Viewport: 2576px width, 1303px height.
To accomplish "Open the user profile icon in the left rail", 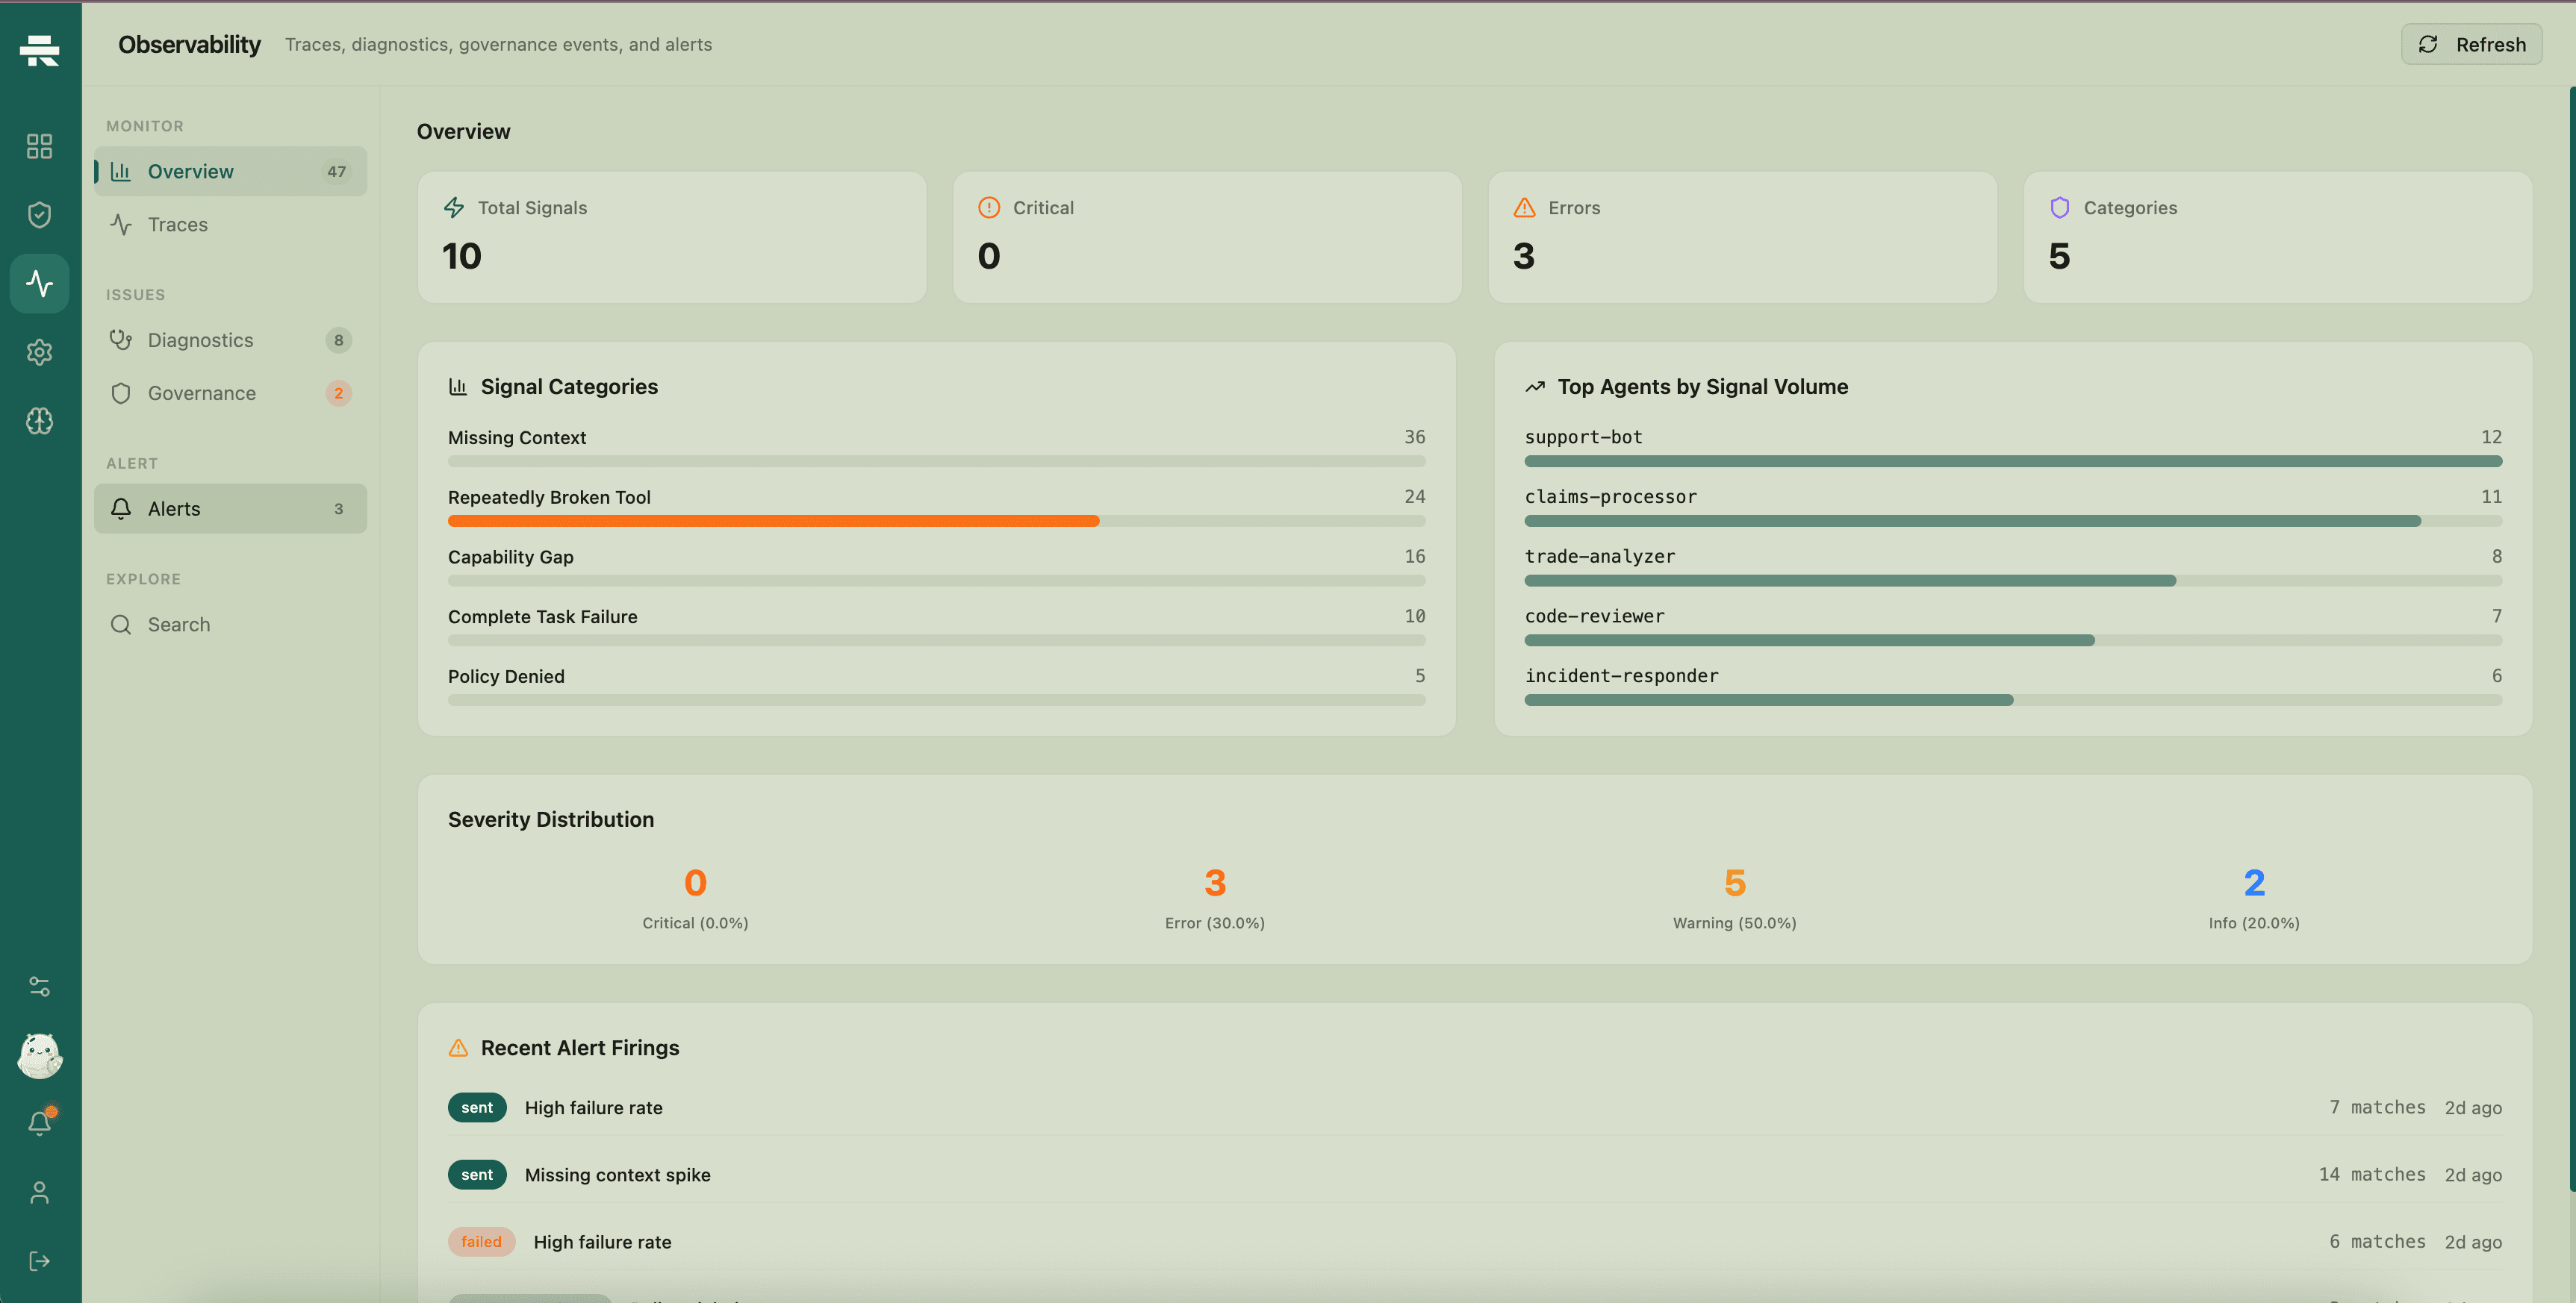I will point(40,1192).
